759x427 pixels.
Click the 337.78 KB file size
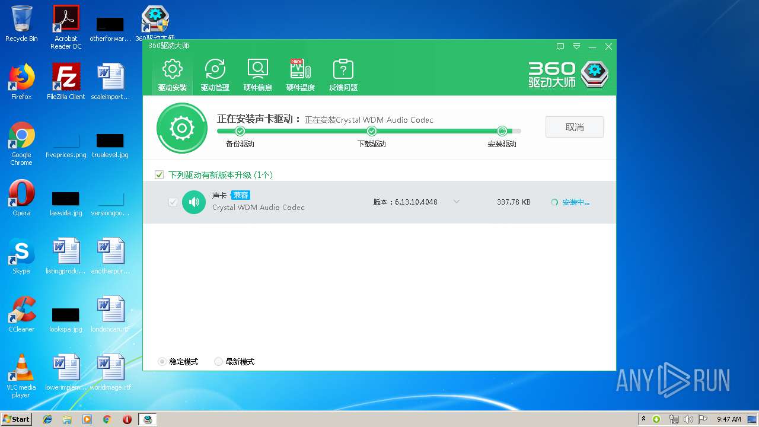click(514, 202)
